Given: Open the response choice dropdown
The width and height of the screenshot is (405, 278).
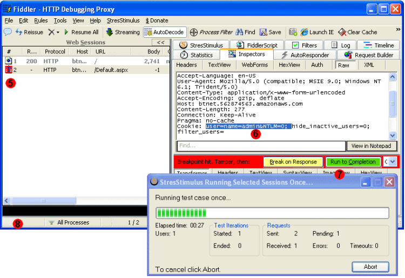Looking at the screenshot, I should (393, 162).
